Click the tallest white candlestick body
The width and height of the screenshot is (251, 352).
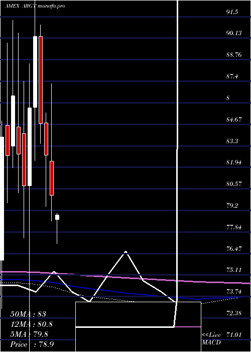click(x=2, y=199)
